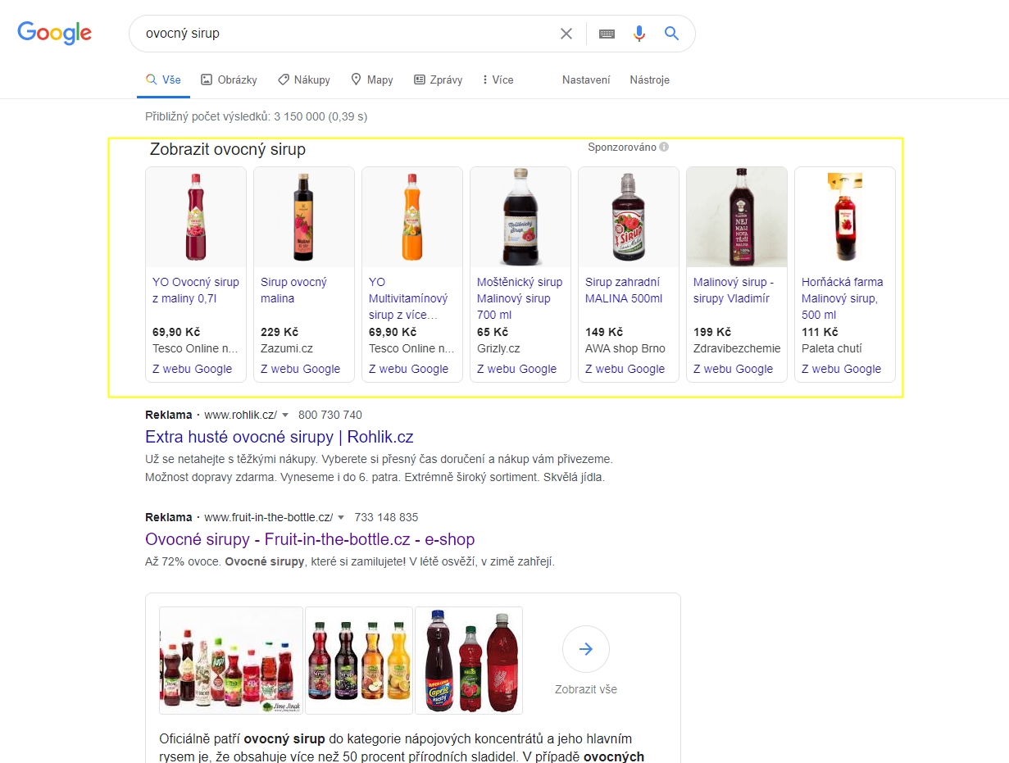Click seller name 'AWA shop Brno'
This screenshot has width=1009, height=763.
point(625,348)
